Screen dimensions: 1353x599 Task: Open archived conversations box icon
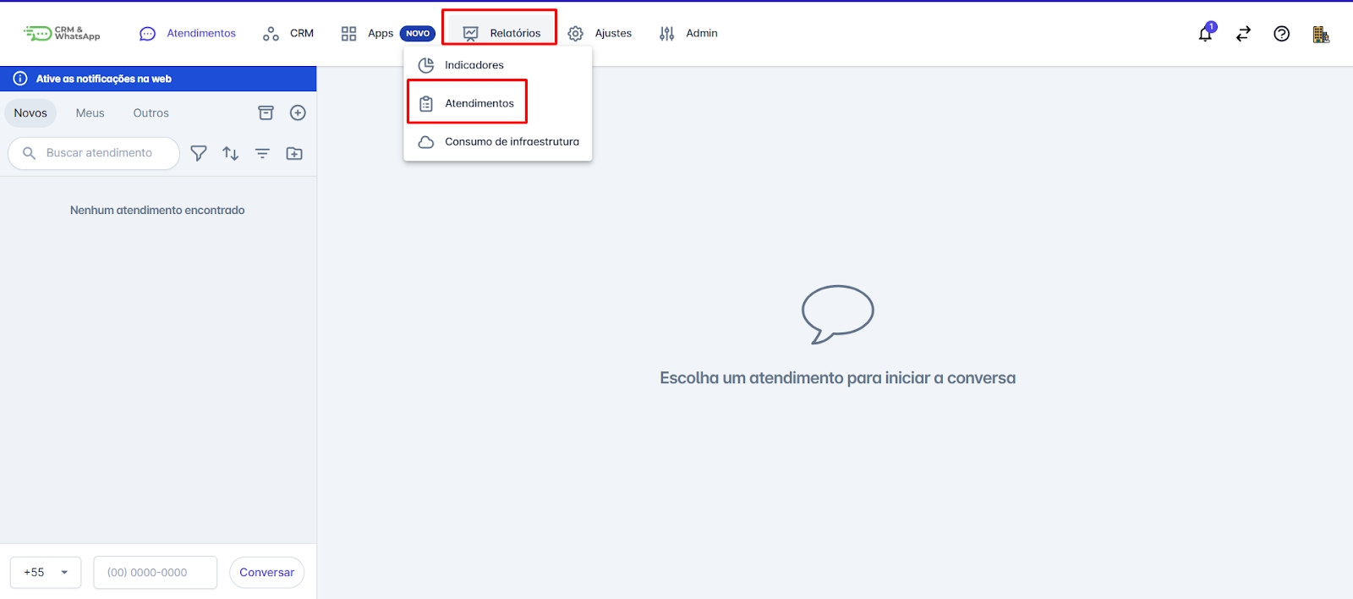point(266,113)
